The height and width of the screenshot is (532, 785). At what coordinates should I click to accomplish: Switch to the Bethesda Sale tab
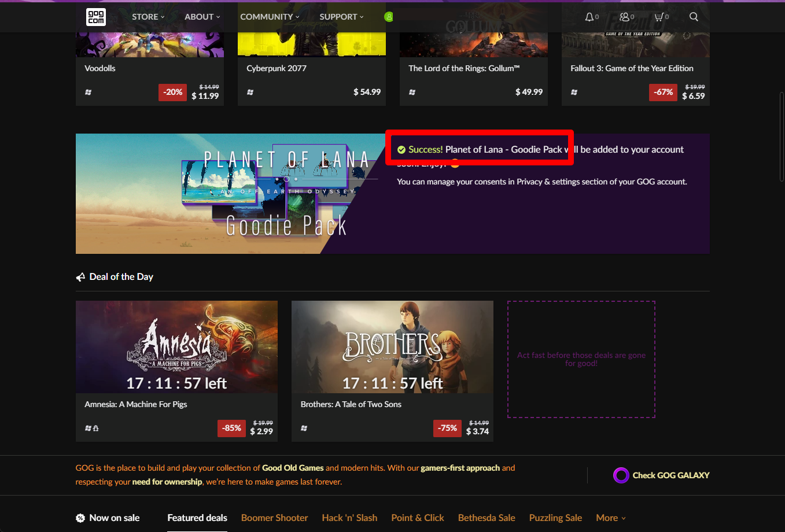pyautogui.click(x=487, y=518)
